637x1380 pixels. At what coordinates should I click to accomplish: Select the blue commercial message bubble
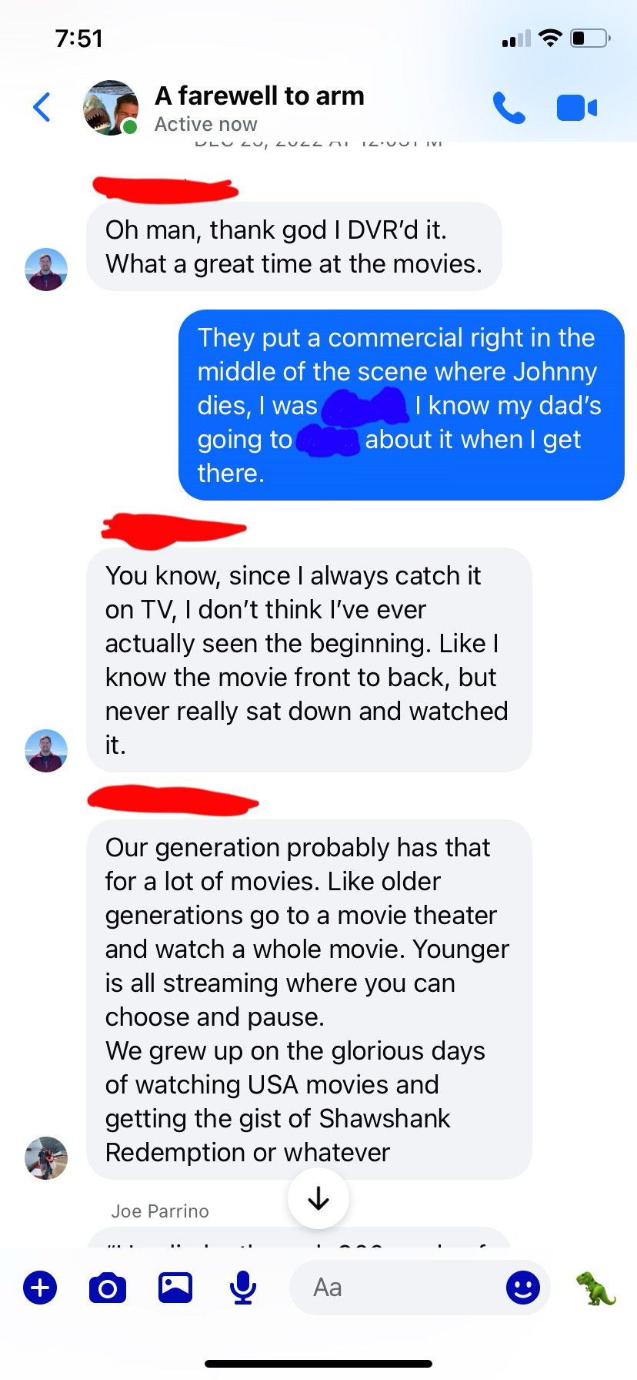402,405
